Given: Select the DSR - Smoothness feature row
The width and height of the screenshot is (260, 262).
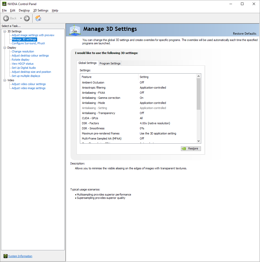Looking at the screenshot, I should (138, 128).
